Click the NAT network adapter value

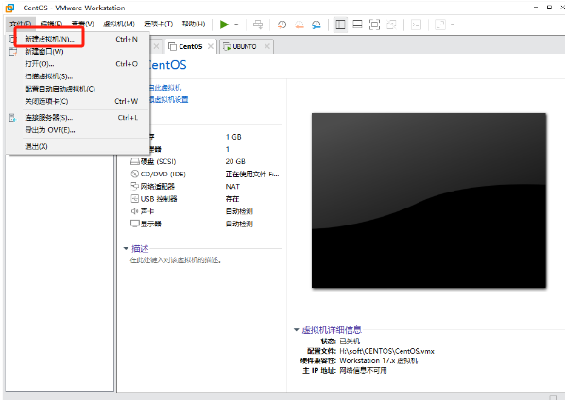pos(232,187)
